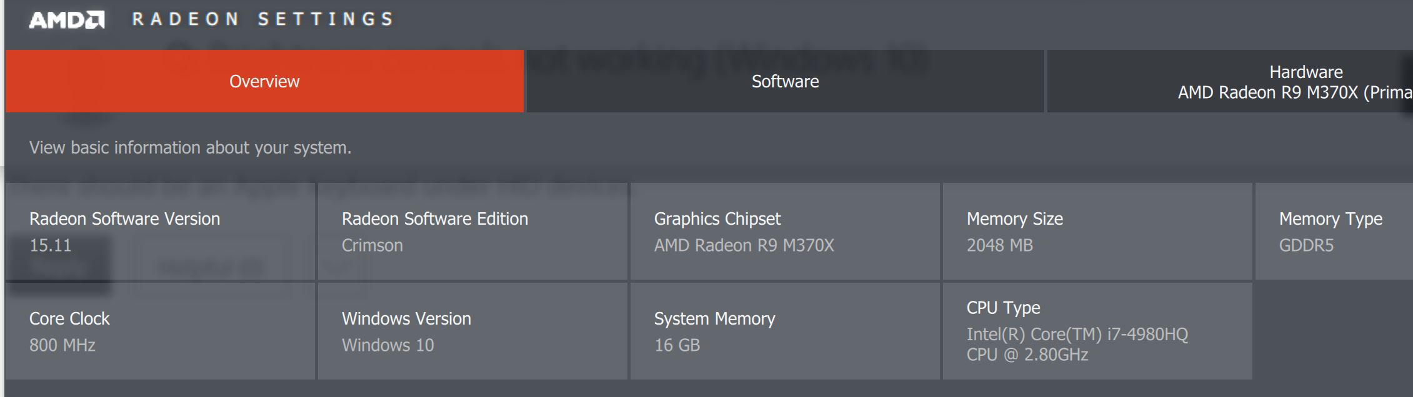Click the 2048 MB value

point(999,245)
